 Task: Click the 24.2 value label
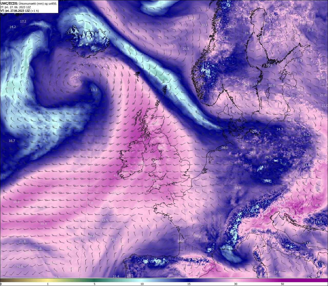point(114,240)
